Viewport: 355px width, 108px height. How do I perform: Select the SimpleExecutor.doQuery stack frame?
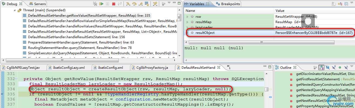pyautogui.click(x=100, y=53)
